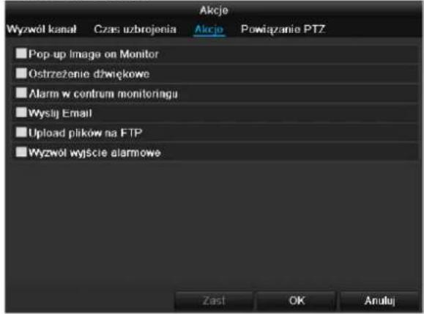Click the Pop-up Image on Monitor label
424x314 pixels.
point(94,54)
